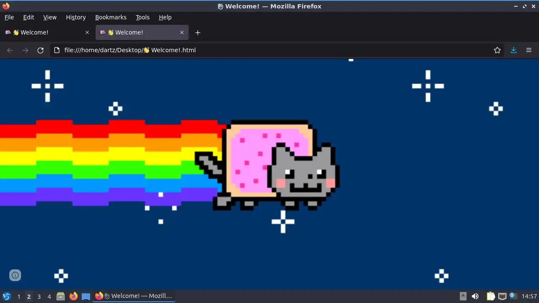Open a new tab with plus button
Image resolution: width=539 pixels, height=303 pixels.
click(197, 32)
